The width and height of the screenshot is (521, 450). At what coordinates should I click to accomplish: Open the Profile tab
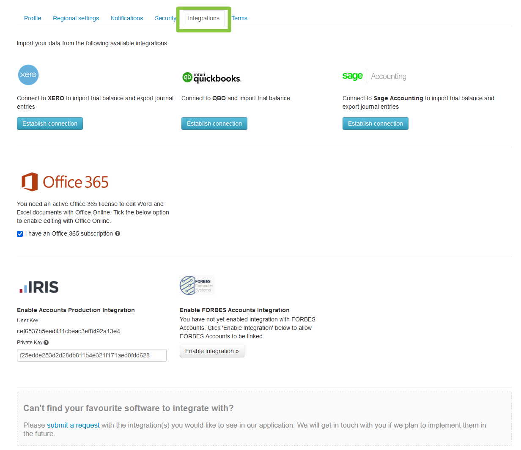pyautogui.click(x=33, y=18)
